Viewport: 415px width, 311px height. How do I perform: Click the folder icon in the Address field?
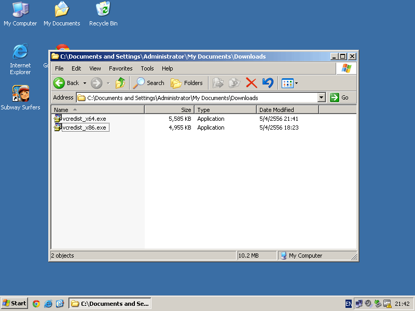[81, 98]
